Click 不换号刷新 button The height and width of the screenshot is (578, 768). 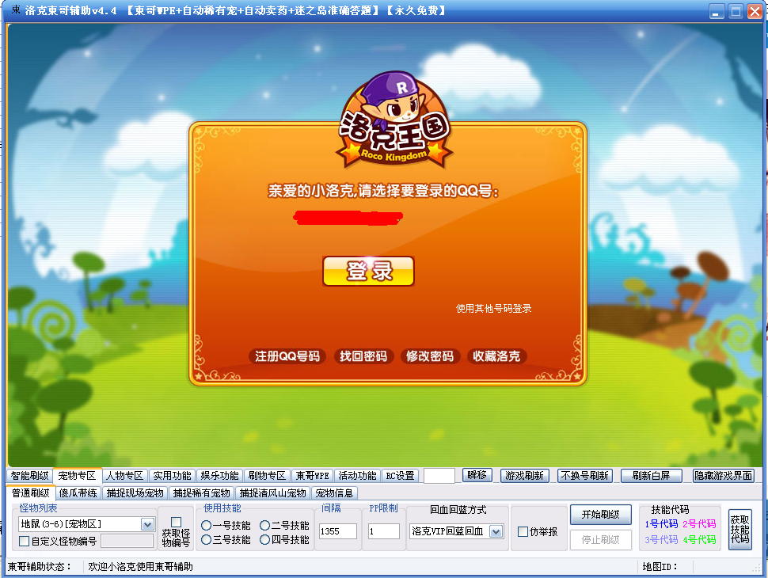584,476
